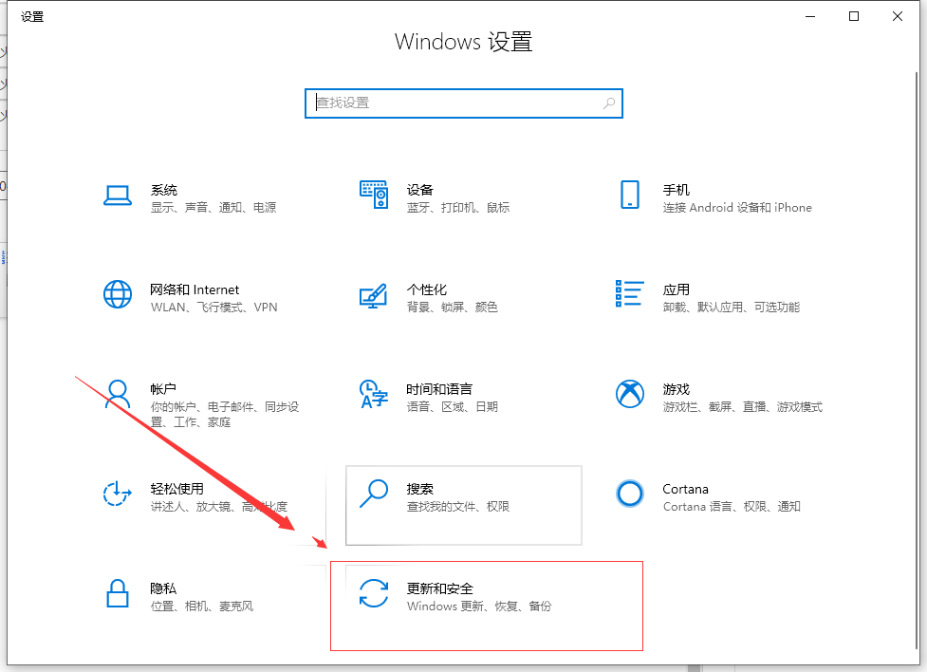This screenshot has width=927, height=672.
Task: Open the Cortana settings title
Action: [685, 489]
